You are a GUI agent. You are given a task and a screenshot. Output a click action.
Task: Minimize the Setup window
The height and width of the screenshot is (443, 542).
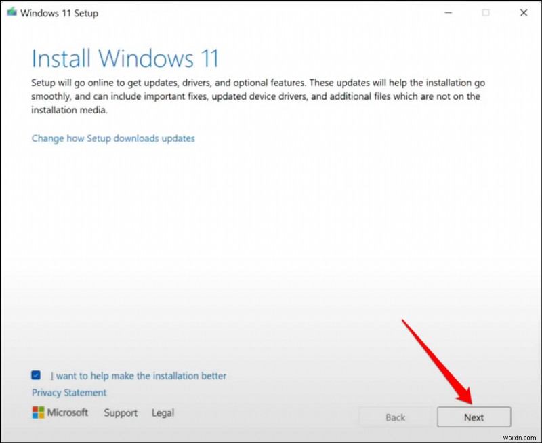coord(449,13)
